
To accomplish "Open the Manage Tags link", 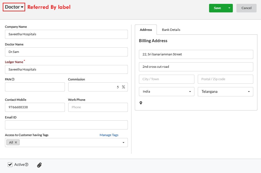I will tap(109, 135).
